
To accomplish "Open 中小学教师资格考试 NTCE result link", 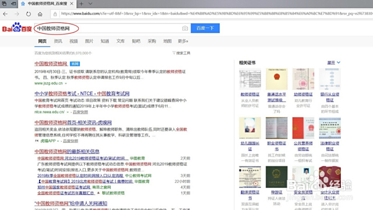I will (x=82, y=93).
